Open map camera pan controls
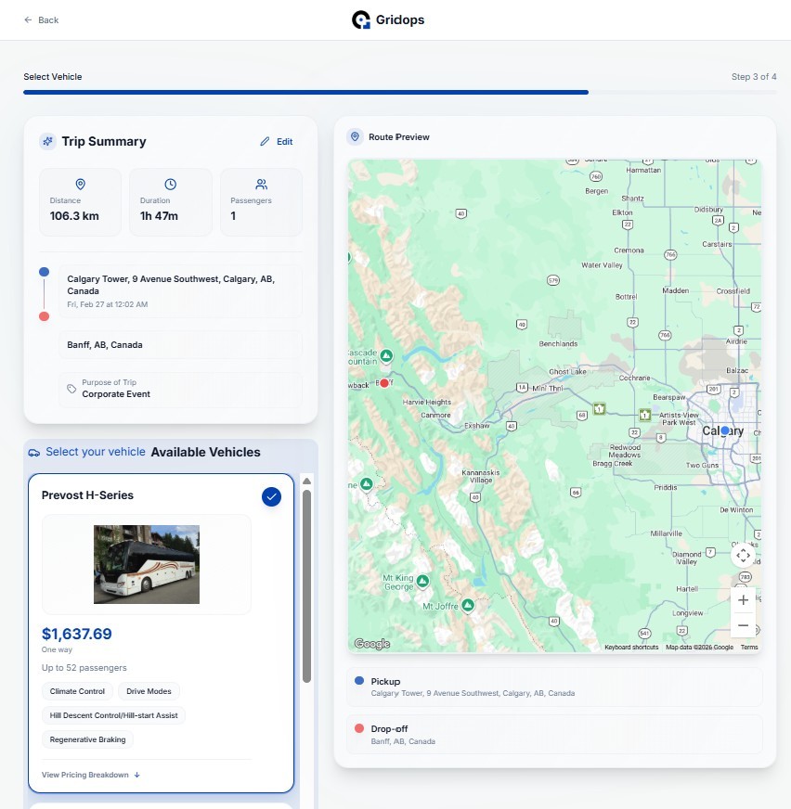The width and height of the screenshot is (791, 809). point(743,556)
